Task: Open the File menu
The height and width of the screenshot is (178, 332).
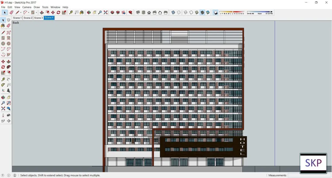Action: pos(3,7)
